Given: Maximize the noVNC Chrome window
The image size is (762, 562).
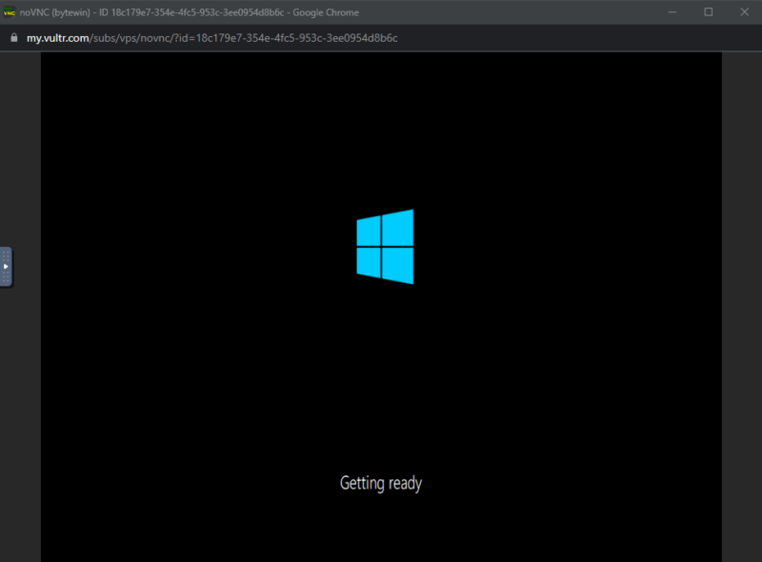Looking at the screenshot, I should (709, 12).
